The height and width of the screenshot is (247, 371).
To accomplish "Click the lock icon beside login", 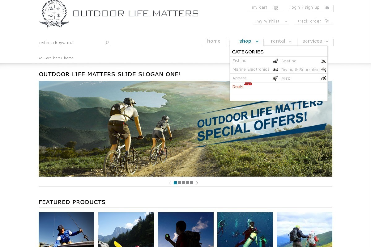I will pyautogui.click(x=327, y=7).
